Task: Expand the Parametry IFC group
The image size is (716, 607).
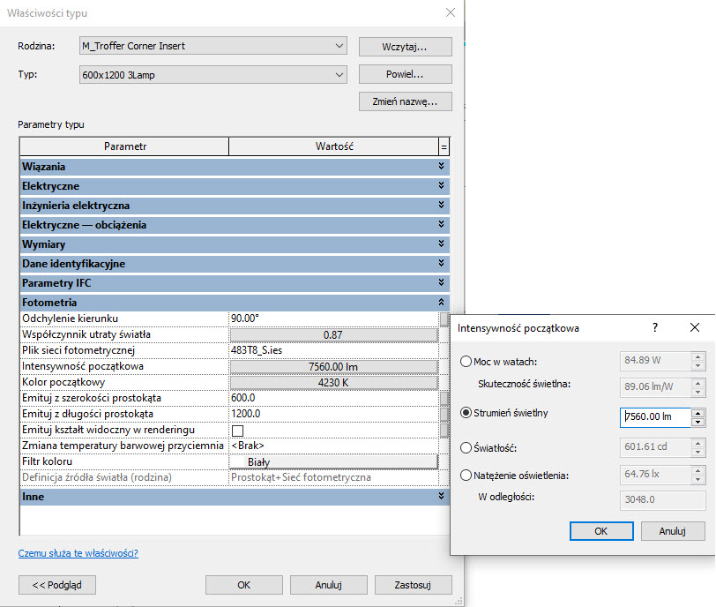Action: click(441, 283)
